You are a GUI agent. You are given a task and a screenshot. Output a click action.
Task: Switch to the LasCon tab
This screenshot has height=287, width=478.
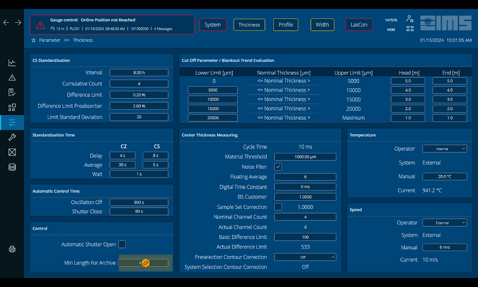coord(358,25)
